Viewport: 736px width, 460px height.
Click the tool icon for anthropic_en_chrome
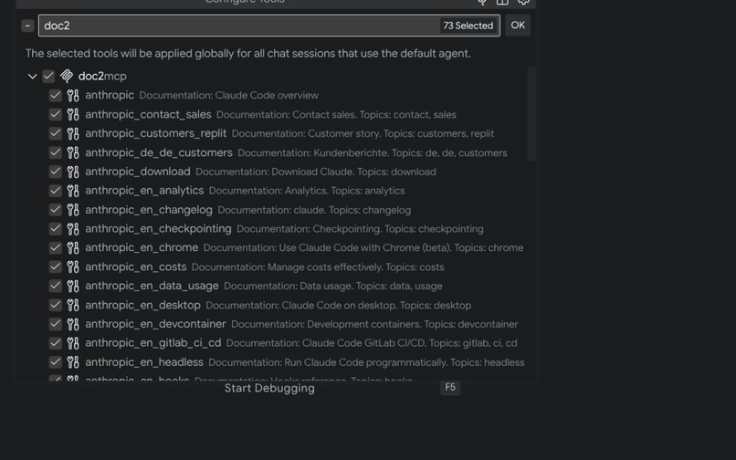[x=73, y=248]
